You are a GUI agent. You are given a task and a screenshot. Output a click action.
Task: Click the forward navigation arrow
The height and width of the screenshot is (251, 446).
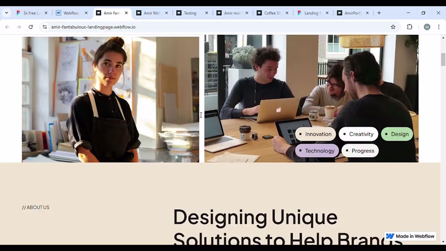tap(19, 27)
